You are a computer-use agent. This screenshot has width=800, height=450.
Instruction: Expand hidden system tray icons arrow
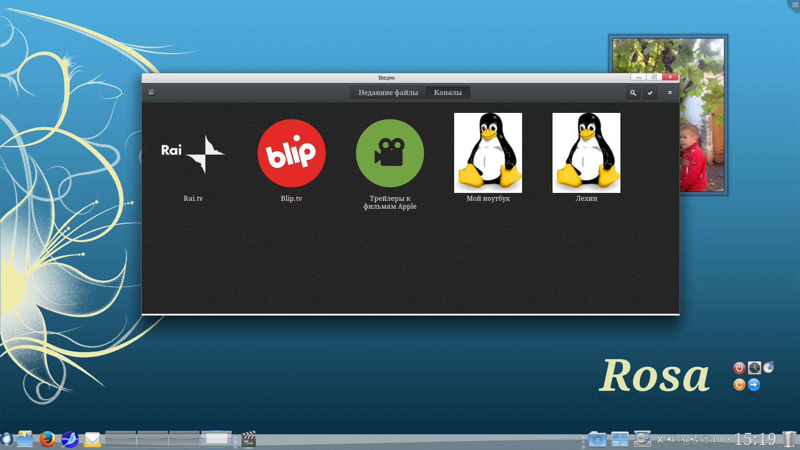(728, 439)
